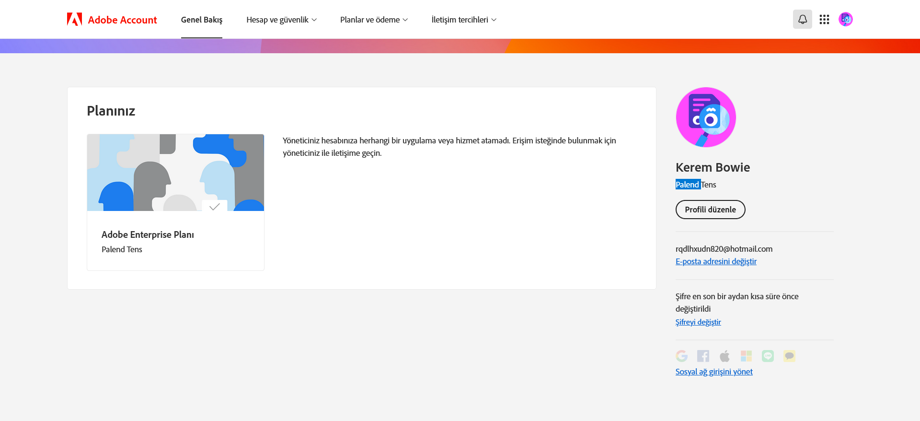Open the Sosyal ağ girişini yönet link

[x=714, y=372]
